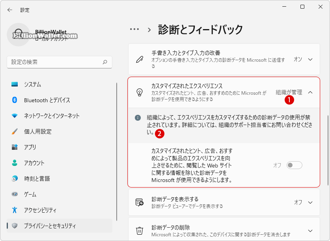330x241 pixels.
Task: Click 診断データの削除 title text
Action: (x=171, y=227)
